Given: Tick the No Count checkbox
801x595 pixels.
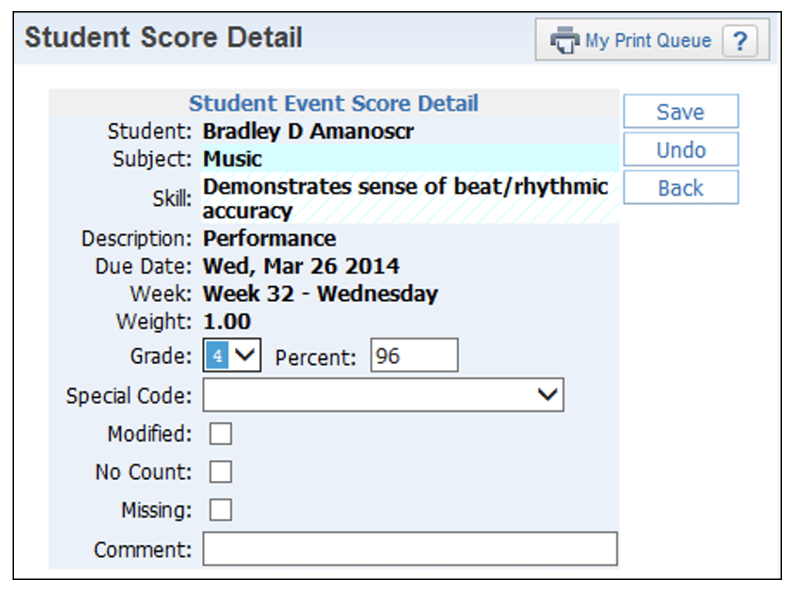Looking at the screenshot, I should 220,472.
